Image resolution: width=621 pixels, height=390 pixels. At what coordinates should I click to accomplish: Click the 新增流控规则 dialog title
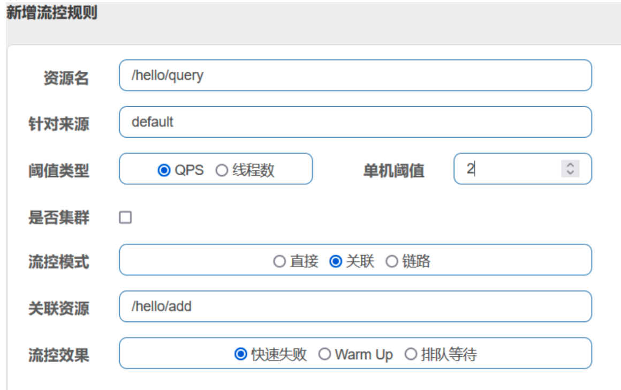coord(52,13)
